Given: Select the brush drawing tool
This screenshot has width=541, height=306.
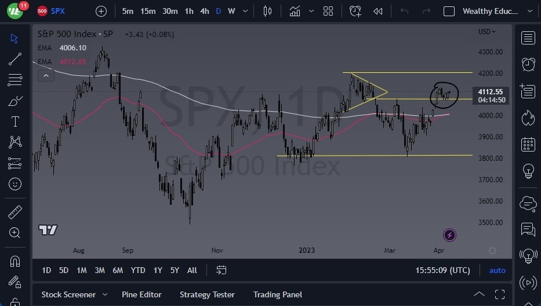Looking at the screenshot, I should (x=15, y=101).
